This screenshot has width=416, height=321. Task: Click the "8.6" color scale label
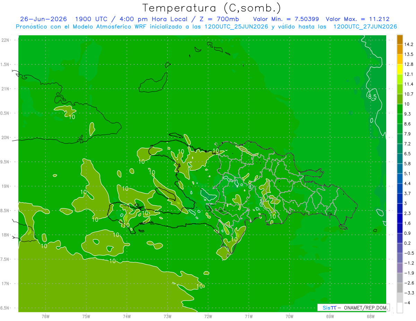pos(407,124)
